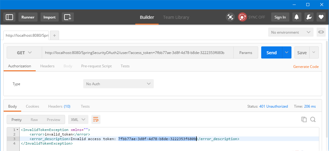The width and height of the screenshot is (329, 151).
Task: Click the request URL field
Action: (138, 52)
